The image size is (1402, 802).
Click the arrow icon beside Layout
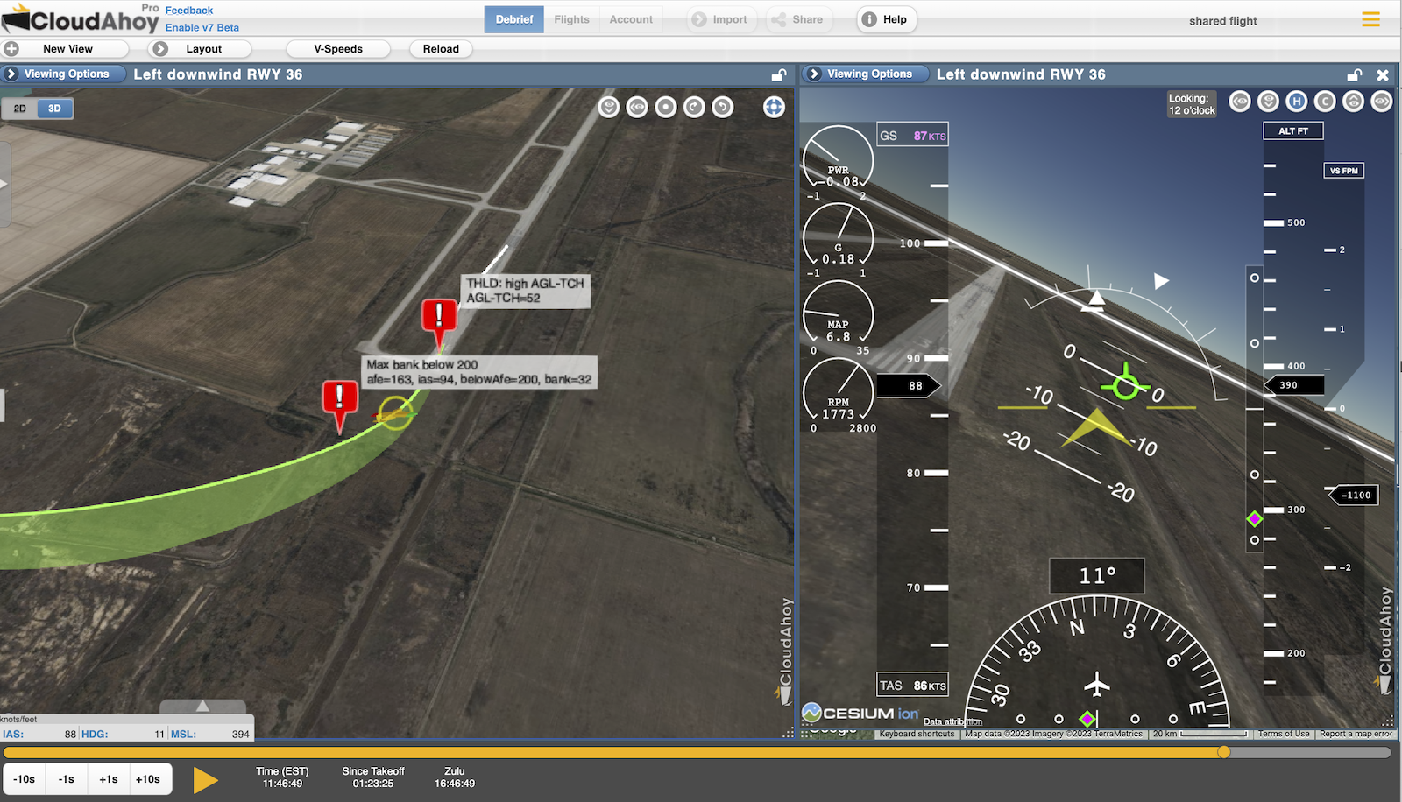(x=160, y=49)
